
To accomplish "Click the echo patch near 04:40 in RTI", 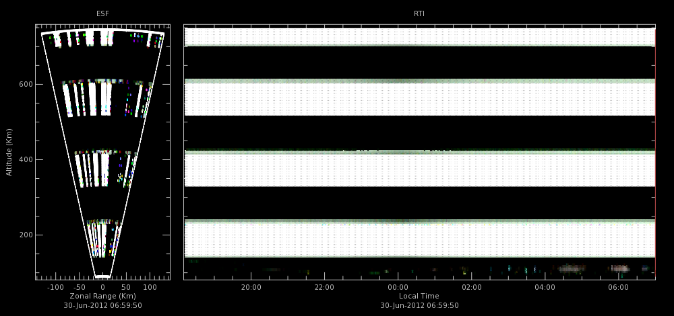I will click(572, 269).
